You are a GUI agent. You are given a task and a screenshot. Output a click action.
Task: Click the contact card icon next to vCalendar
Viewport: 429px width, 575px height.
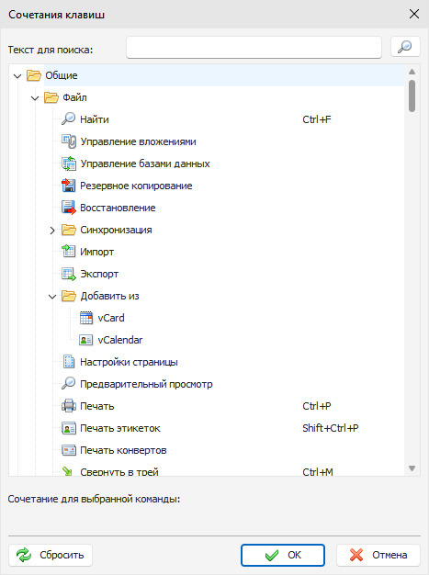pyautogui.click(x=86, y=340)
